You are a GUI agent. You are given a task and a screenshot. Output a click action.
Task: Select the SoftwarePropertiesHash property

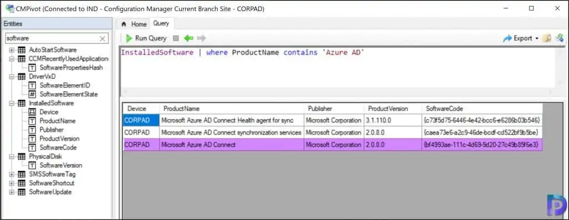tap(71, 68)
